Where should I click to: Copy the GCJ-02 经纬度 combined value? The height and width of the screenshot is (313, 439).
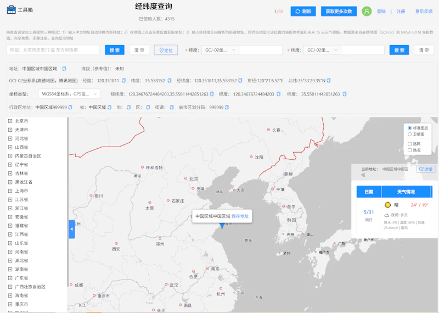tap(240, 81)
